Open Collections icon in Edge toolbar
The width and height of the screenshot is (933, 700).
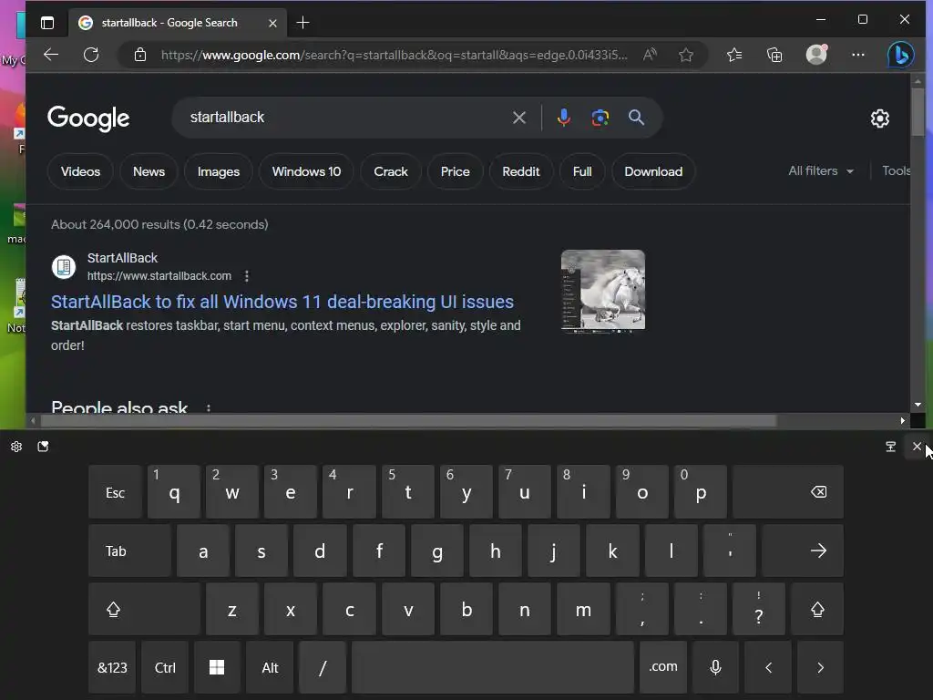click(x=774, y=55)
